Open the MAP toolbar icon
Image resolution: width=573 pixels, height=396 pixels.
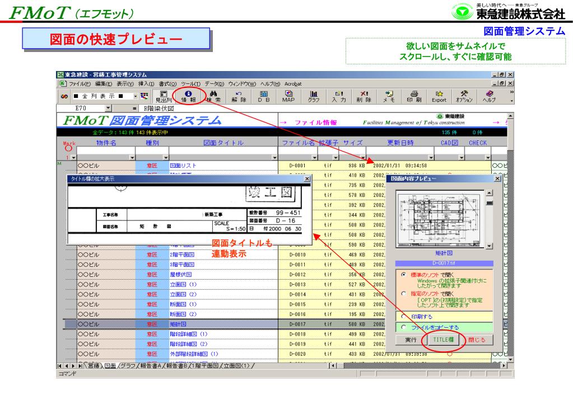pos(288,96)
